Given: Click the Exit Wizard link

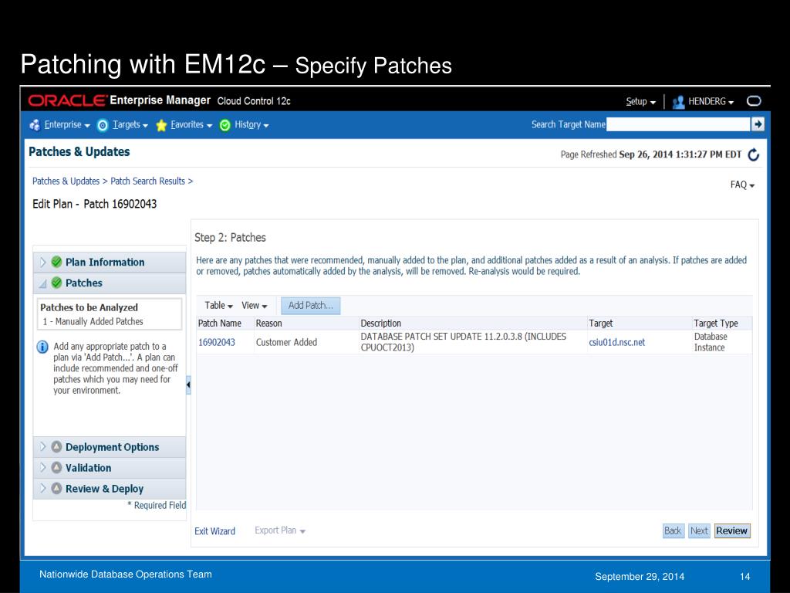Looking at the screenshot, I should pyautogui.click(x=214, y=531).
